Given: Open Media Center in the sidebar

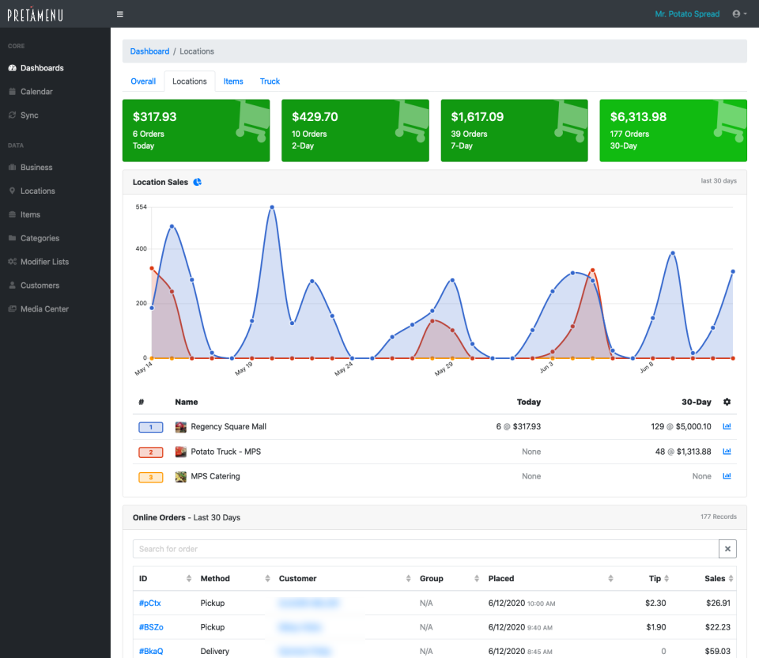Looking at the screenshot, I should (44, 309).
